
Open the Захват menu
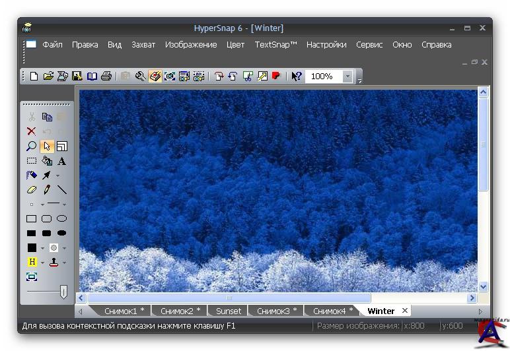tap(143, 45)
